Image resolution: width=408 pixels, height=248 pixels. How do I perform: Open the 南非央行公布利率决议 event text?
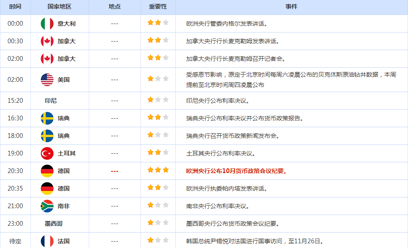[x=217, y=206]
